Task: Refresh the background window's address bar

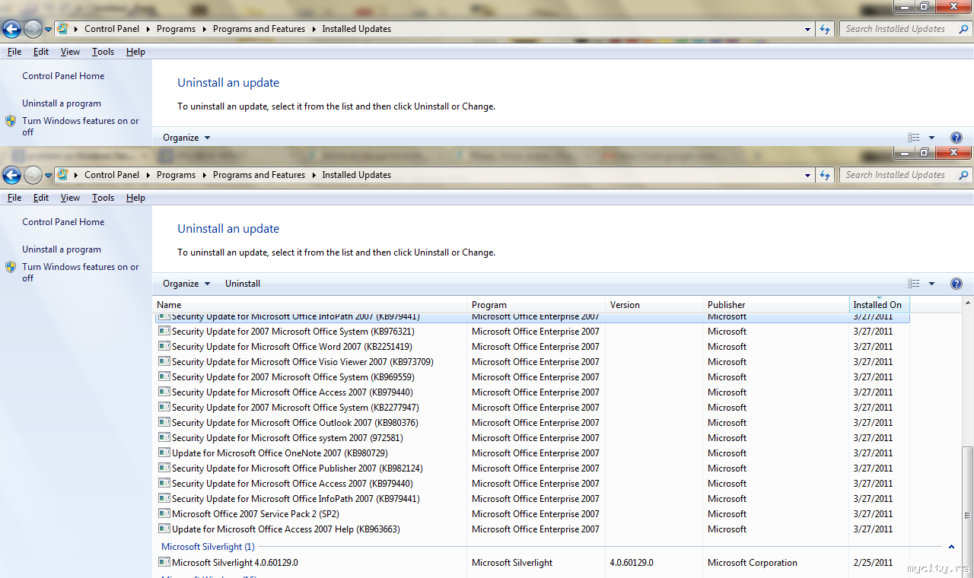Action: [825, 29]
